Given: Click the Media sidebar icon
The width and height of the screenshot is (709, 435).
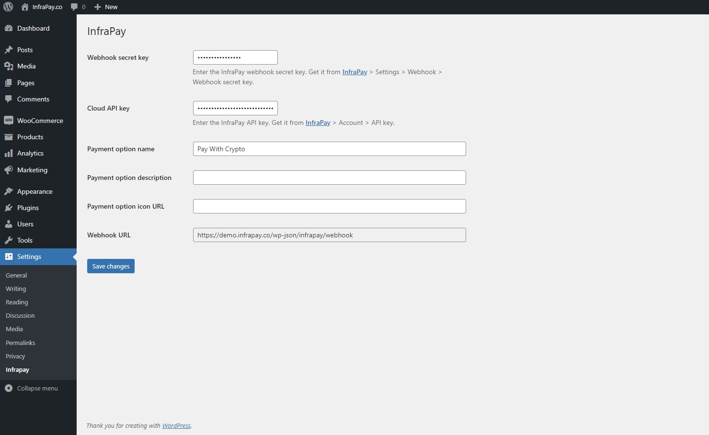Looking at the screenshot, I should [x=9, y=66].
